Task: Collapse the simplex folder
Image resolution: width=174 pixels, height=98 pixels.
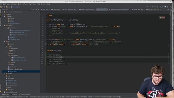Action: 4,26
